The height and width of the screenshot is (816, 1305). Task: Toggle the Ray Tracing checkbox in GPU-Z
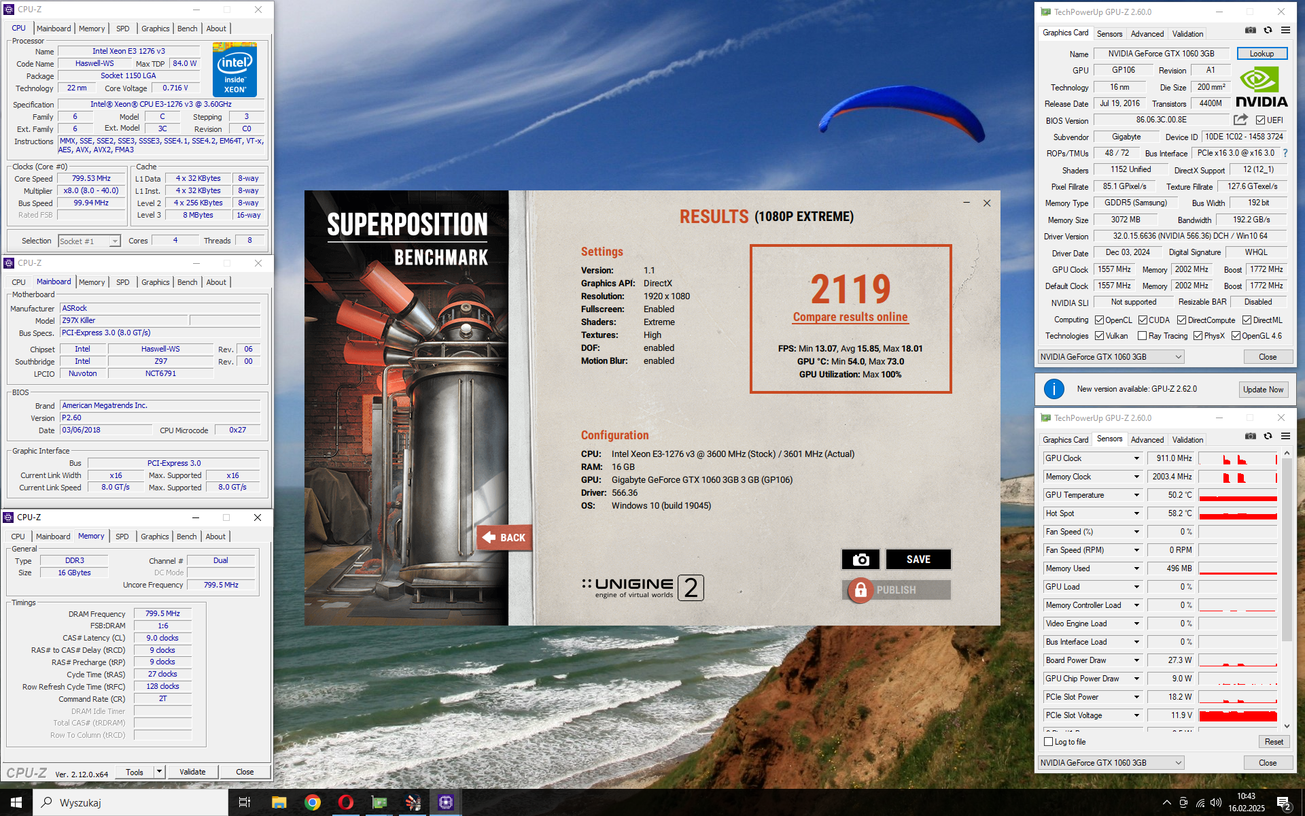pyautogui.click(x=1142, y=336)
